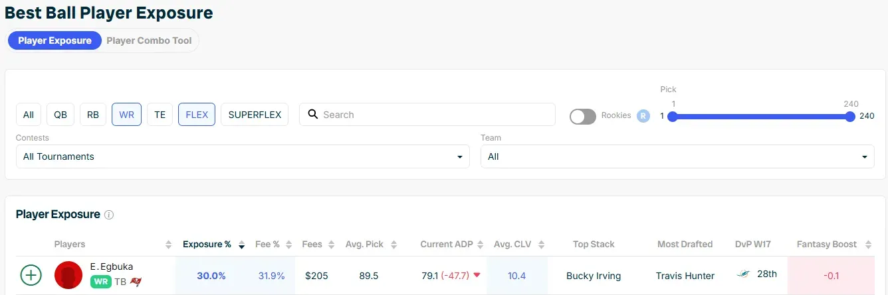This screenshot has width=888, height=295.
Task: Enable the Rookies toggle switch
Action: (583, 116)
